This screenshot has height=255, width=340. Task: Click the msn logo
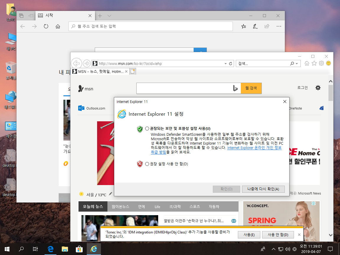click(x=85, y=89)
